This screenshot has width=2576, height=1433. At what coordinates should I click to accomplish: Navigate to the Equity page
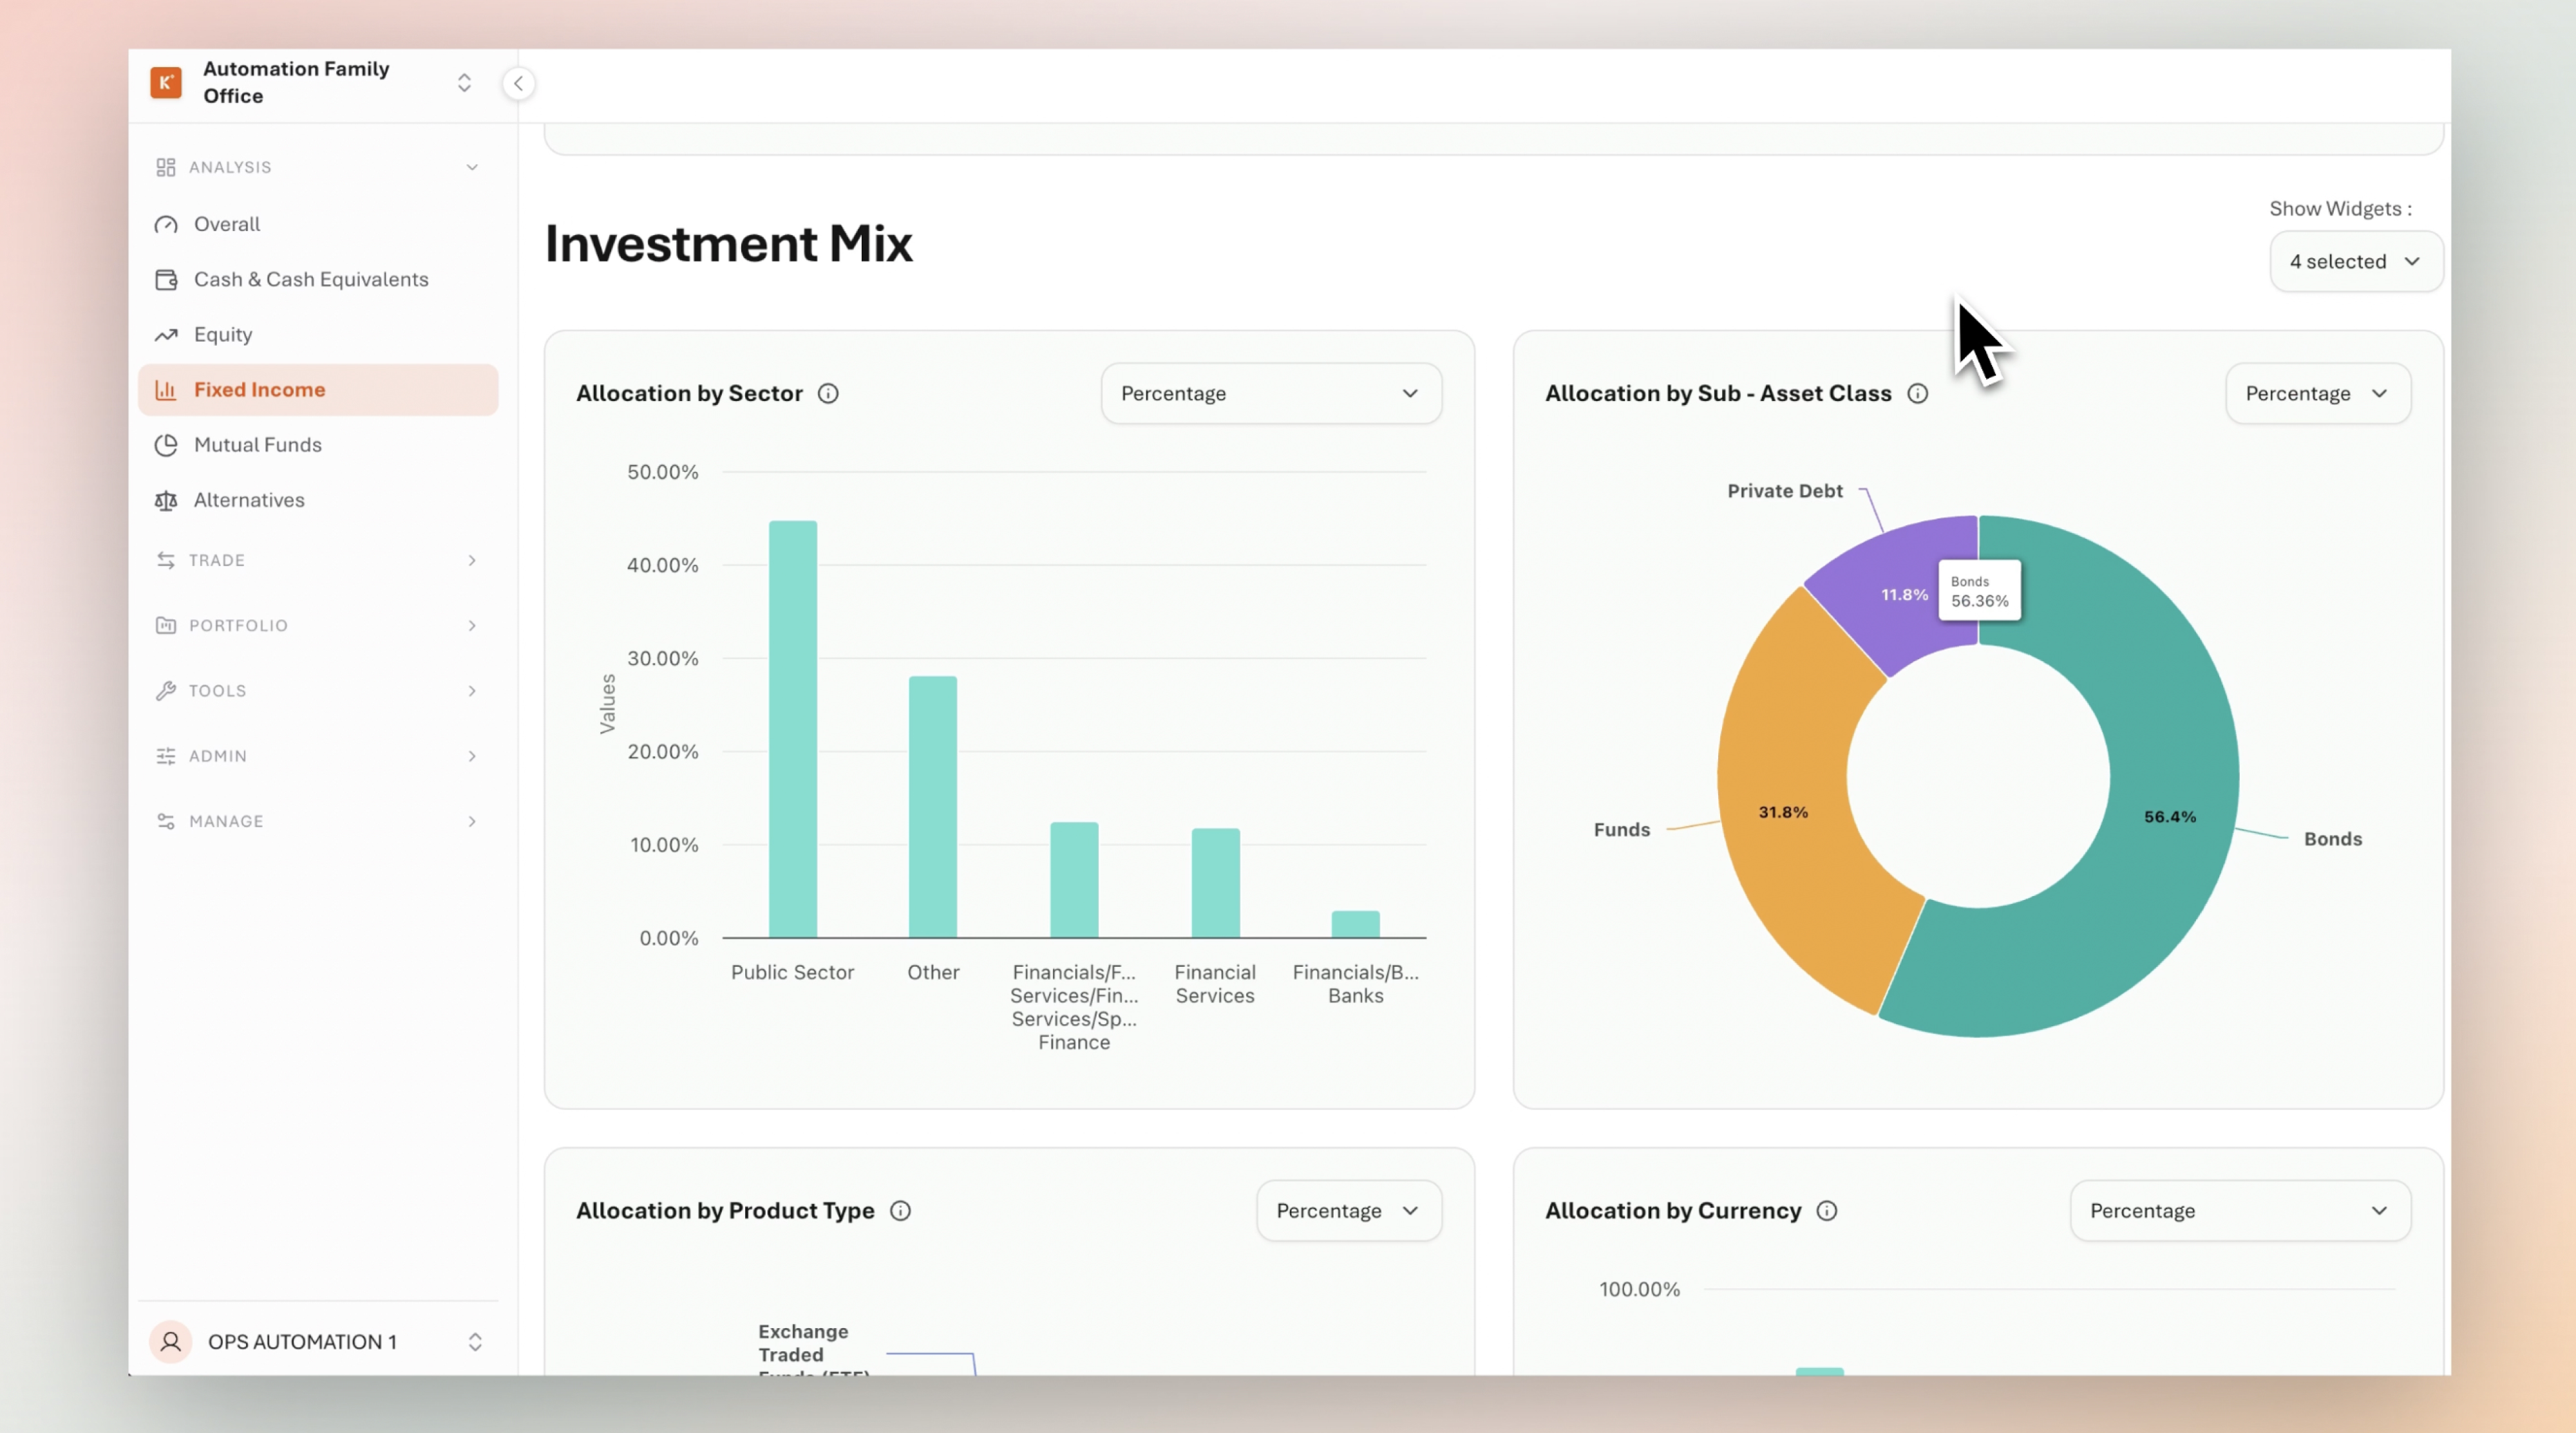(318, 335)
